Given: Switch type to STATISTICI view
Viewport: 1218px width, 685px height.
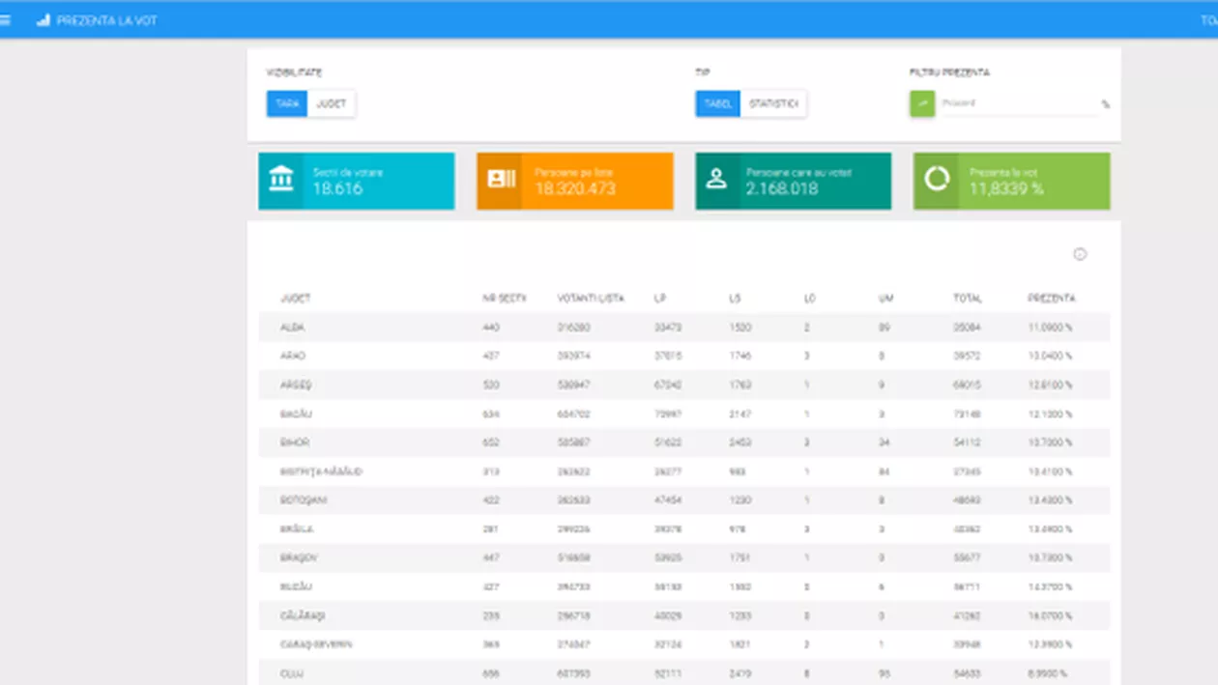Looking at the screenshot, I should pos(773,103).
